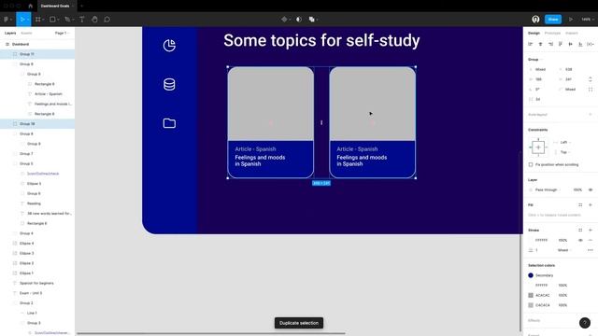Click Align bottom icon

tap(580, 44)
